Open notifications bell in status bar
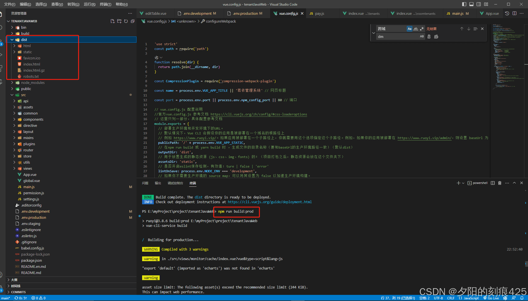 (x=522, y=298)
